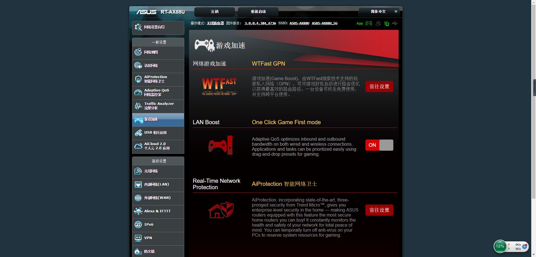
Task: Click the WTFast logo image
Action: point(219,87)
